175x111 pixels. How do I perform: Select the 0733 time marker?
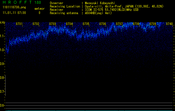point(53,24)
